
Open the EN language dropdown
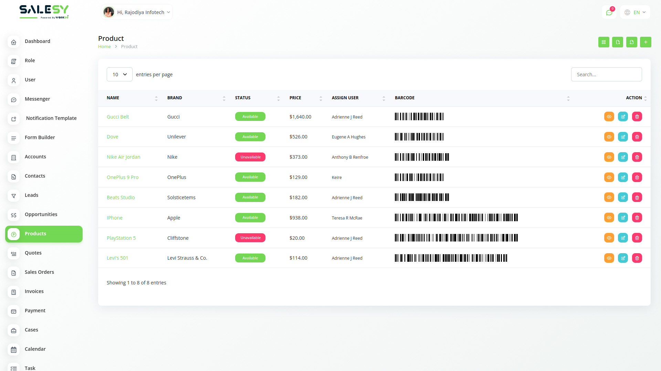[636, 12]
